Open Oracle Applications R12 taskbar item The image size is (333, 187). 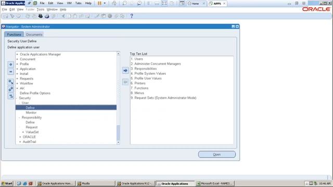pos(135,183)
